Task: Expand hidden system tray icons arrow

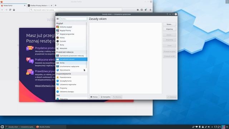Action: [212, 127]
